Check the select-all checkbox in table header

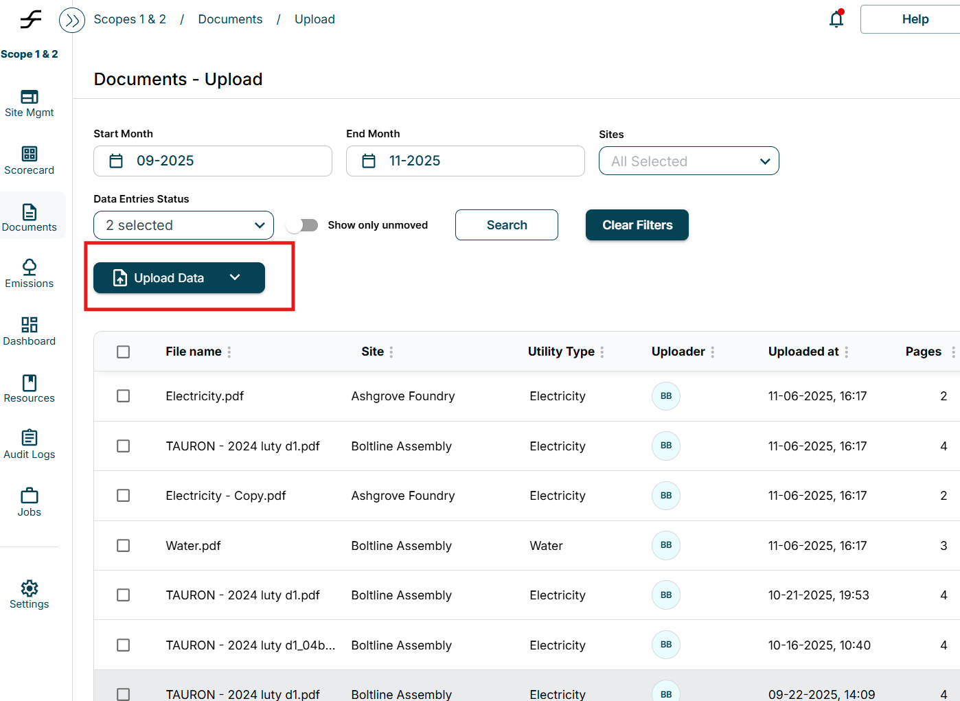(124, 352)
